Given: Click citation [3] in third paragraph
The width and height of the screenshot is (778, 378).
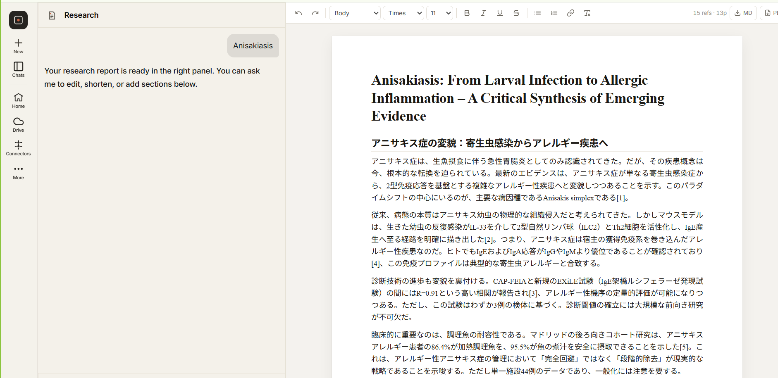Looking at the screenshot, I should pyautogui.click(x=533, y=293).
